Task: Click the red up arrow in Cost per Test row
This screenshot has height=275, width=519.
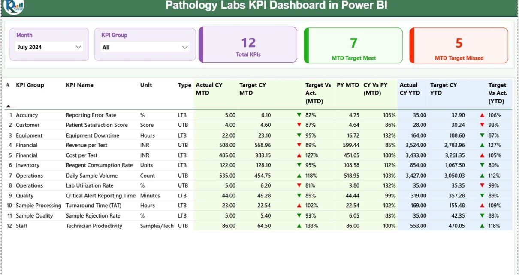Action: pos(299,155)
